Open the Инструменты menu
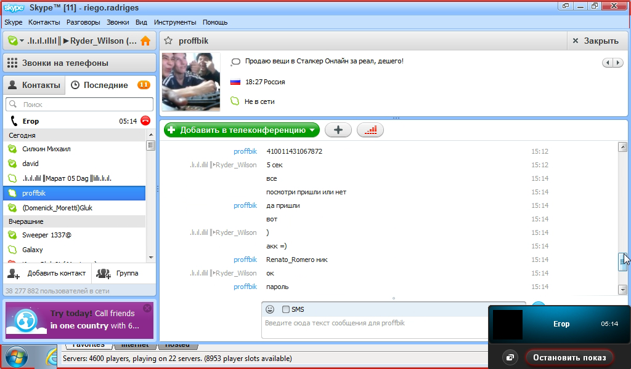The width and height of the screenshot is (631, 369). (x=175, y=22)
